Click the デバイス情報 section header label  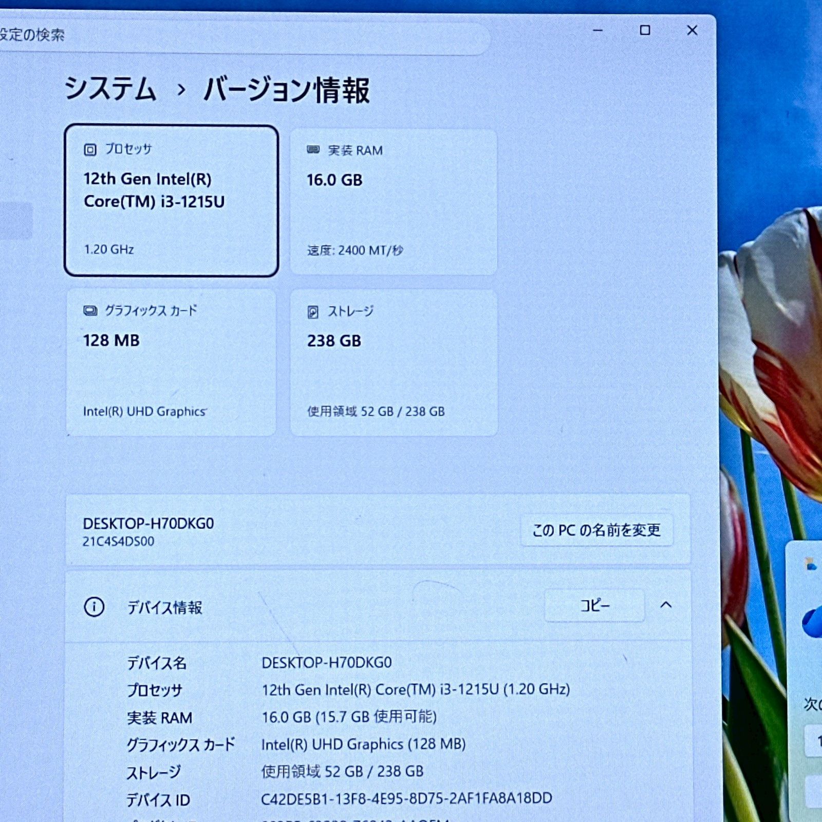(x=164, y=608)
